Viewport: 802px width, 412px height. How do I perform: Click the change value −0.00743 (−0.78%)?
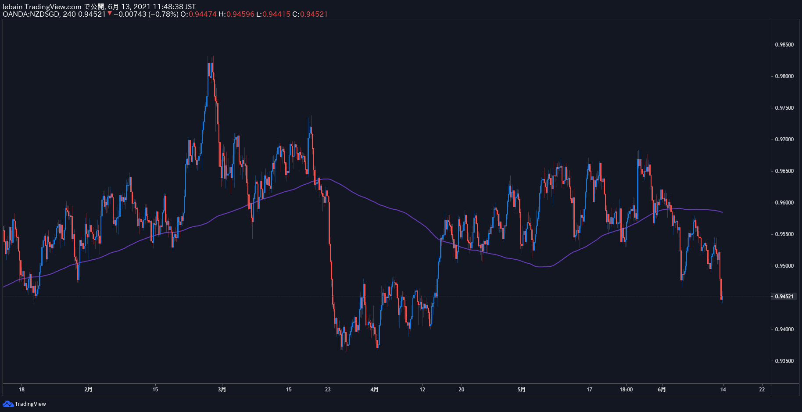coord(146,14)
